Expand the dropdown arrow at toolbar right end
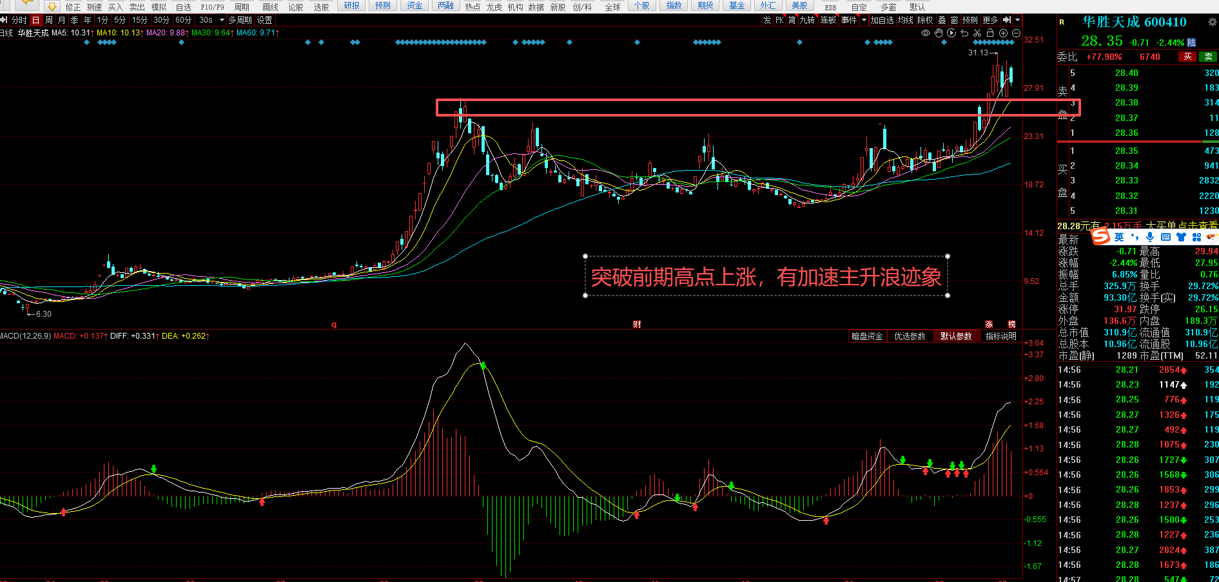 (x=1019, y=20)
